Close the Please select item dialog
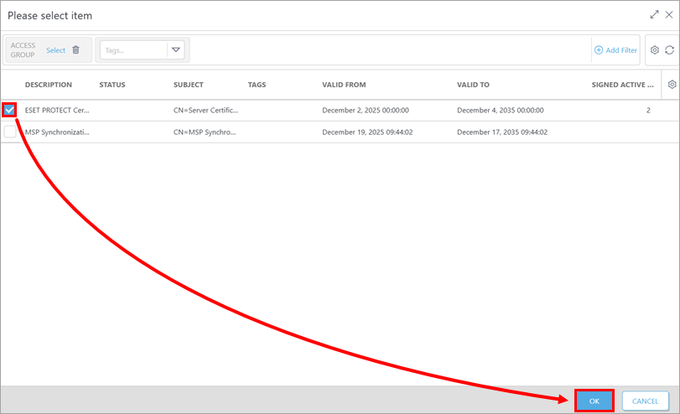Image resolution: width=680 pixels, height=414 pixels. [668, 14]
